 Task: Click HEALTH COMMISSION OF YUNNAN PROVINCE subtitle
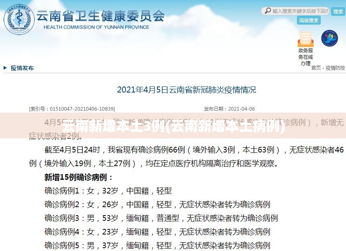coord(96,27)
